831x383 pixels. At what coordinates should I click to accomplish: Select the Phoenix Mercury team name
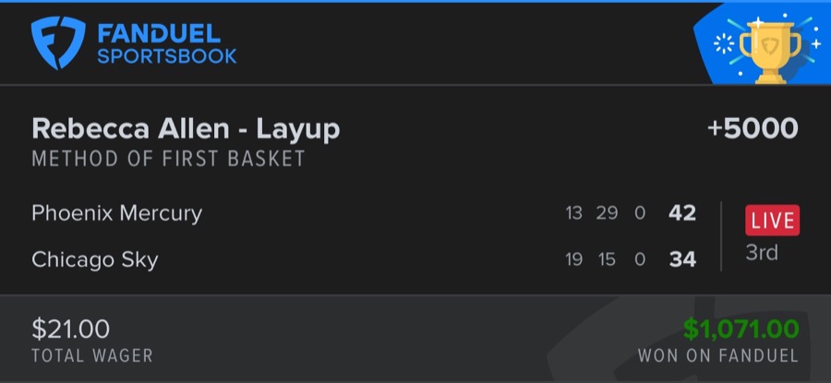point(116,213)
